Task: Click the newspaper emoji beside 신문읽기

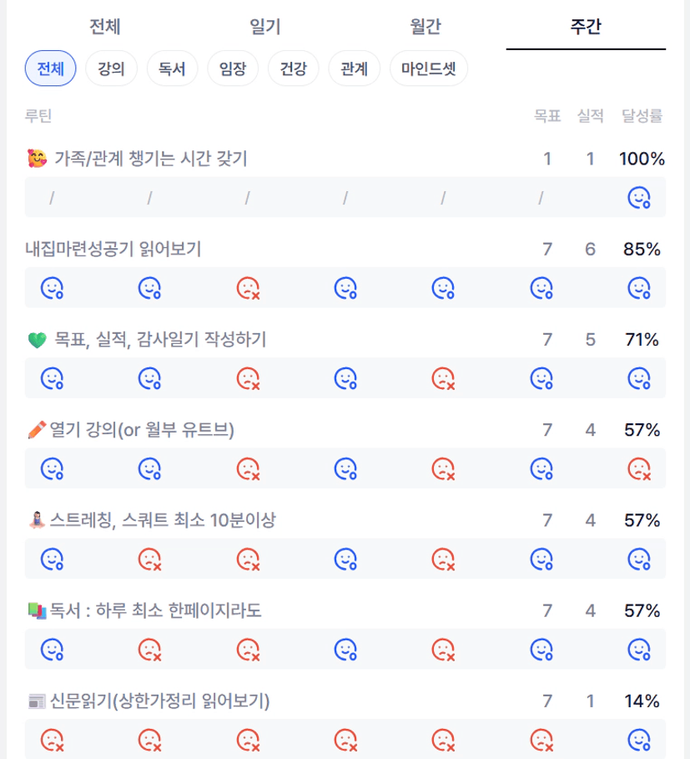Action: pos(36,701)
